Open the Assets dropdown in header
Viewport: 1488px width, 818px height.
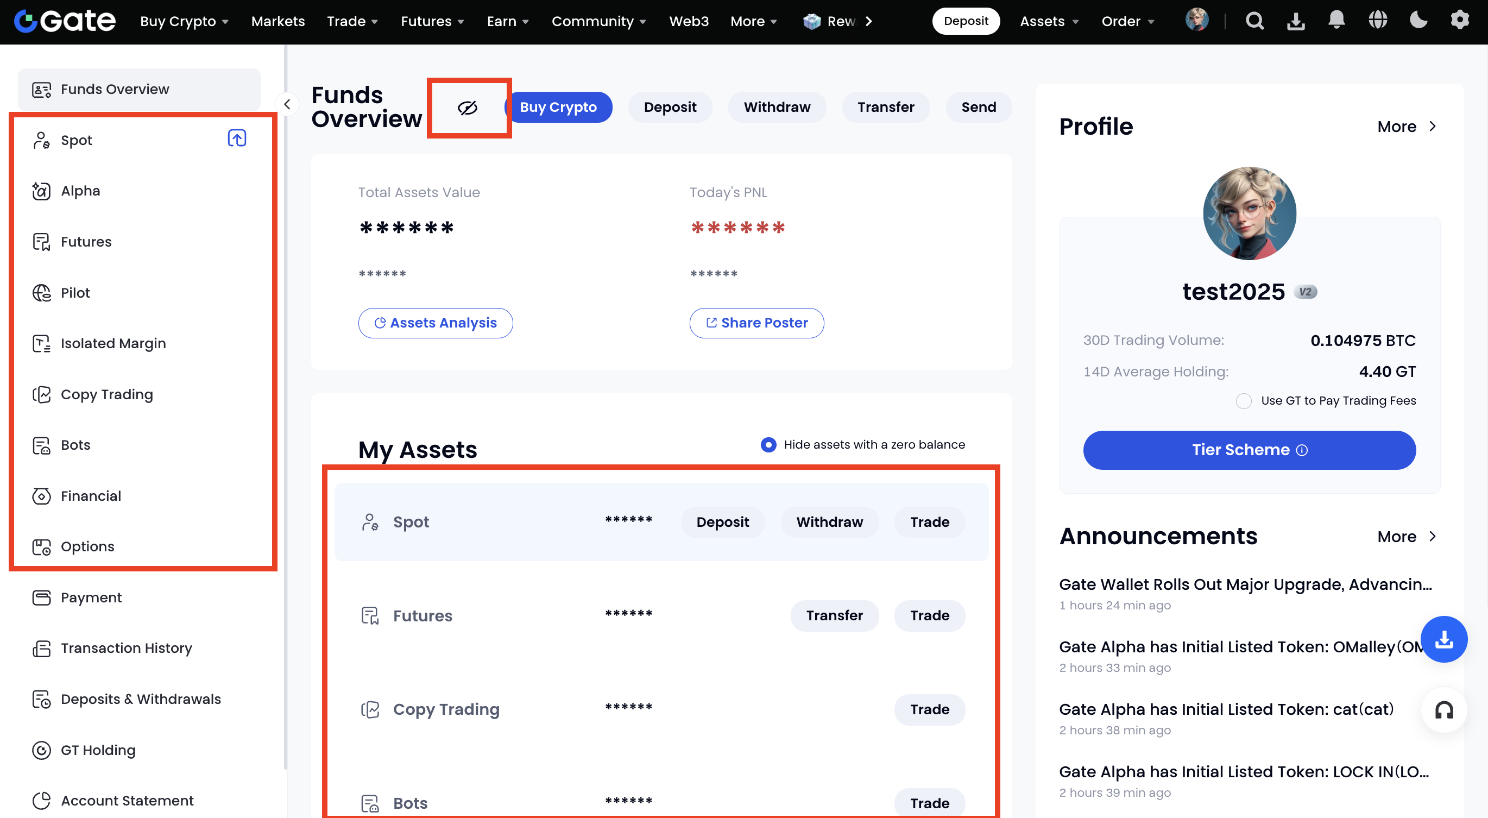pyautogui.click(x=1049, y=21)
